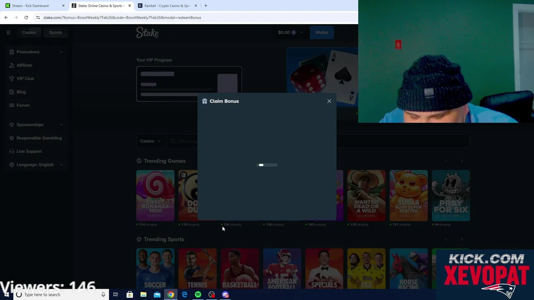The width and height of the screenshot is (534, 300).
Task: Open a new browser tab
Action: tap(206, 6)
